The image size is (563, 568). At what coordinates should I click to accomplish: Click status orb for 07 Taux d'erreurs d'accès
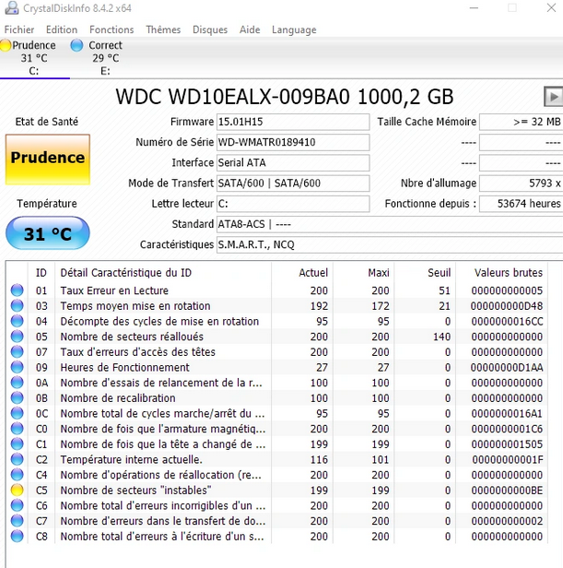coord(17,351)
